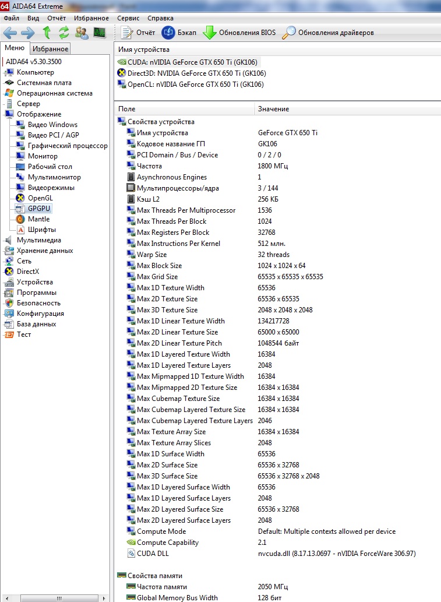Click the Свойства устройства group row
This screenshot has height=602, width=441.
(161, 122)
